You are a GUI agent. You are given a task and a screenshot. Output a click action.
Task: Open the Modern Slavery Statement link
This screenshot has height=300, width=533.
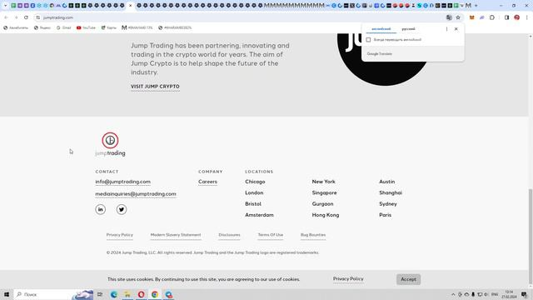(176, 235)
